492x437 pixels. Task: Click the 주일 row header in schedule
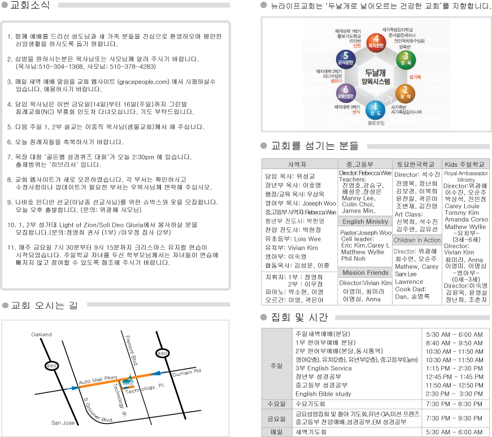pos(276,366)
